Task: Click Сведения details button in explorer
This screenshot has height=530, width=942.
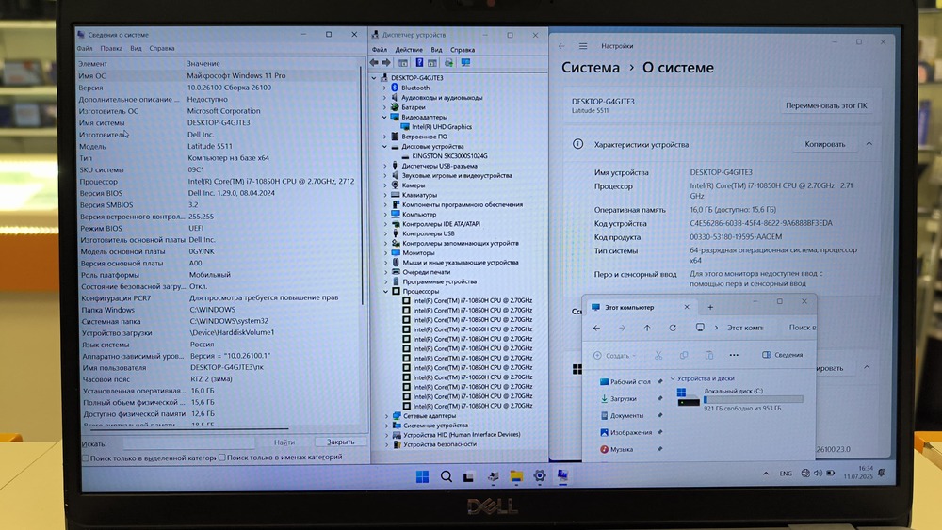Action: pyautogui.click(x=782, y=355)
